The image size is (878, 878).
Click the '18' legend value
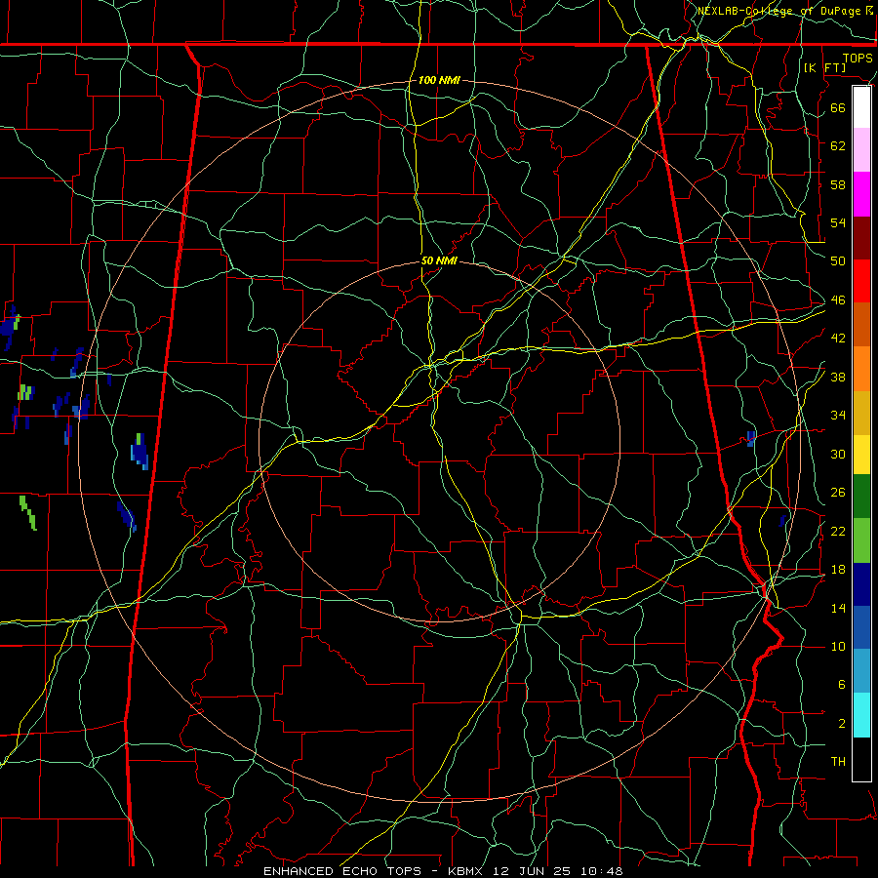[838, 570]
